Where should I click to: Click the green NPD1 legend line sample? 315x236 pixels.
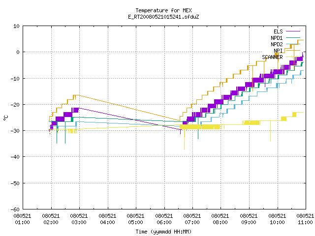293,37
